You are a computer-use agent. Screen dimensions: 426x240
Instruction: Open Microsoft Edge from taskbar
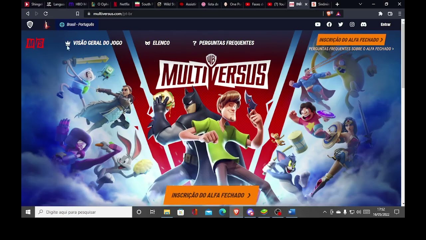click(222, 212)
